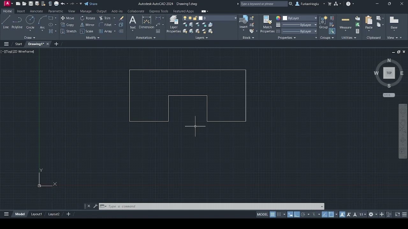Select the Polyline tool
This screenshot has width=408, height=229.
17,22
